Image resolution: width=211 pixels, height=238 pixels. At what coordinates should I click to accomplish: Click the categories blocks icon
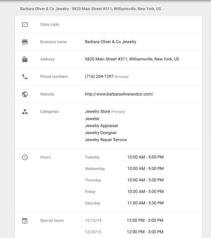pyautogui.click(x=25, y=112)
